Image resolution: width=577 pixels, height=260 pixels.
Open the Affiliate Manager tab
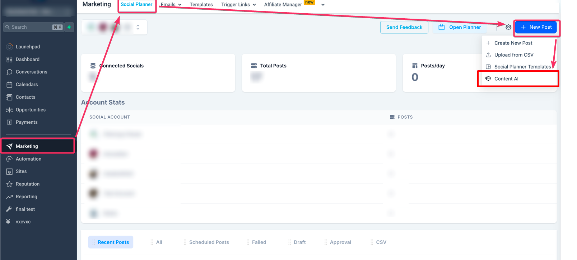point(283,5)
